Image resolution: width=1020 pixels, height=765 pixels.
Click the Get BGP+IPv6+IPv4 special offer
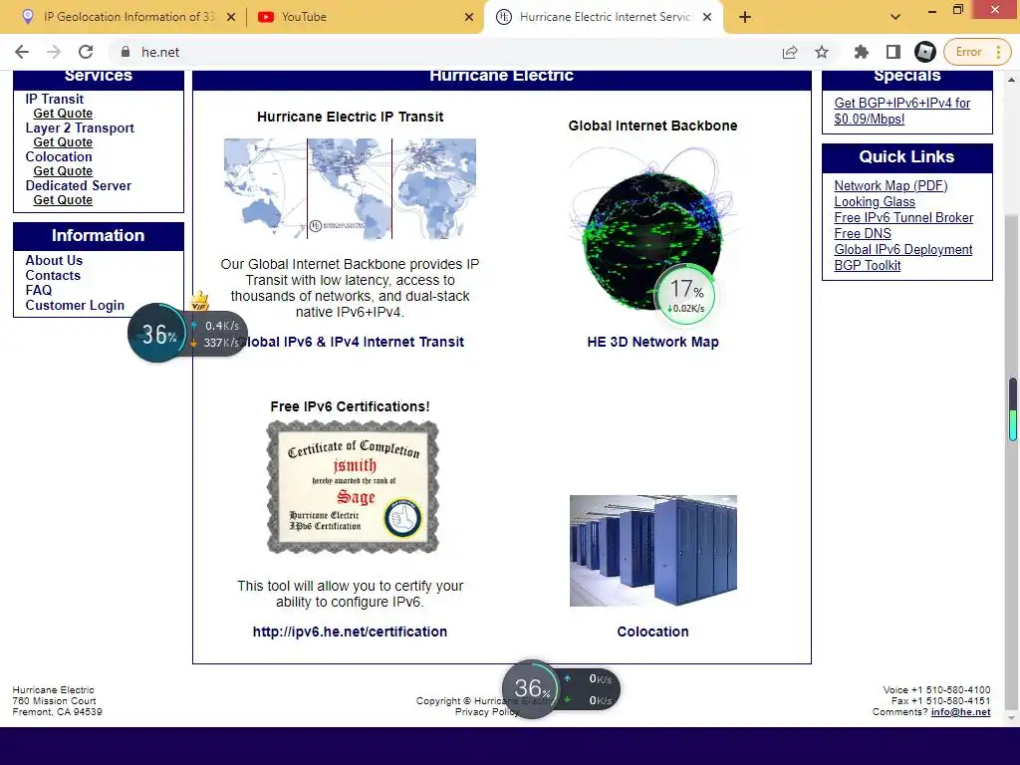901,111
